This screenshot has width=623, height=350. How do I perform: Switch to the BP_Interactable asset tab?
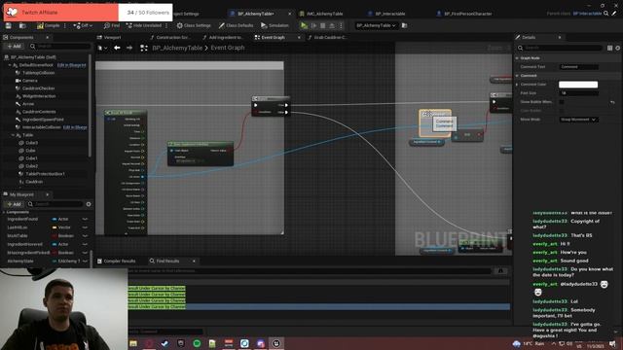pyautogui.click(x=390, y=14)
